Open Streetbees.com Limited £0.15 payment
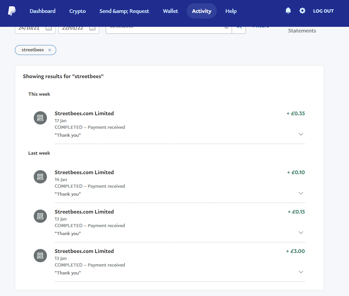This screenshot has width=349, height=296. pos(84,212)
